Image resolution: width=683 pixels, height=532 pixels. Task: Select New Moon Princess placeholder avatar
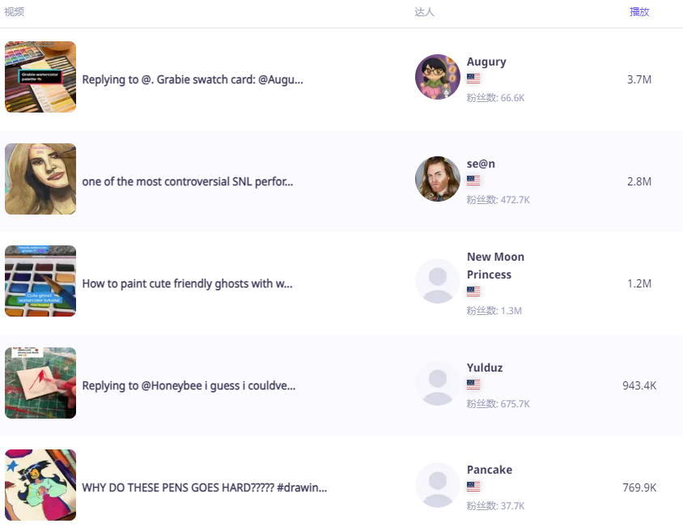pyautogui.click(x=437, y=281)
